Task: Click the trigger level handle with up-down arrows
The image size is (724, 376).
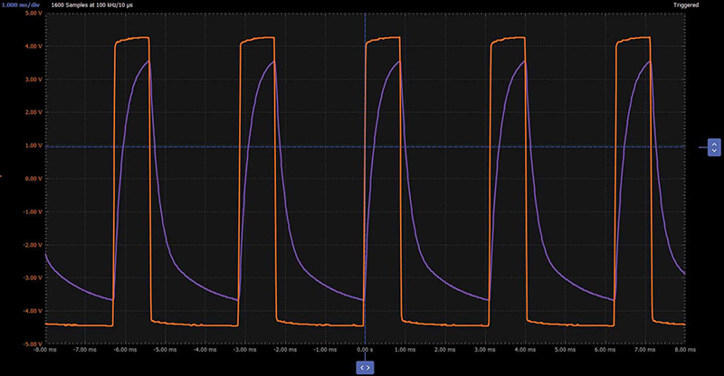Action: [714, 147]
